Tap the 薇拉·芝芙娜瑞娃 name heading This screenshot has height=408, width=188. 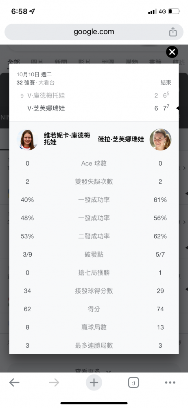[121, 139]
